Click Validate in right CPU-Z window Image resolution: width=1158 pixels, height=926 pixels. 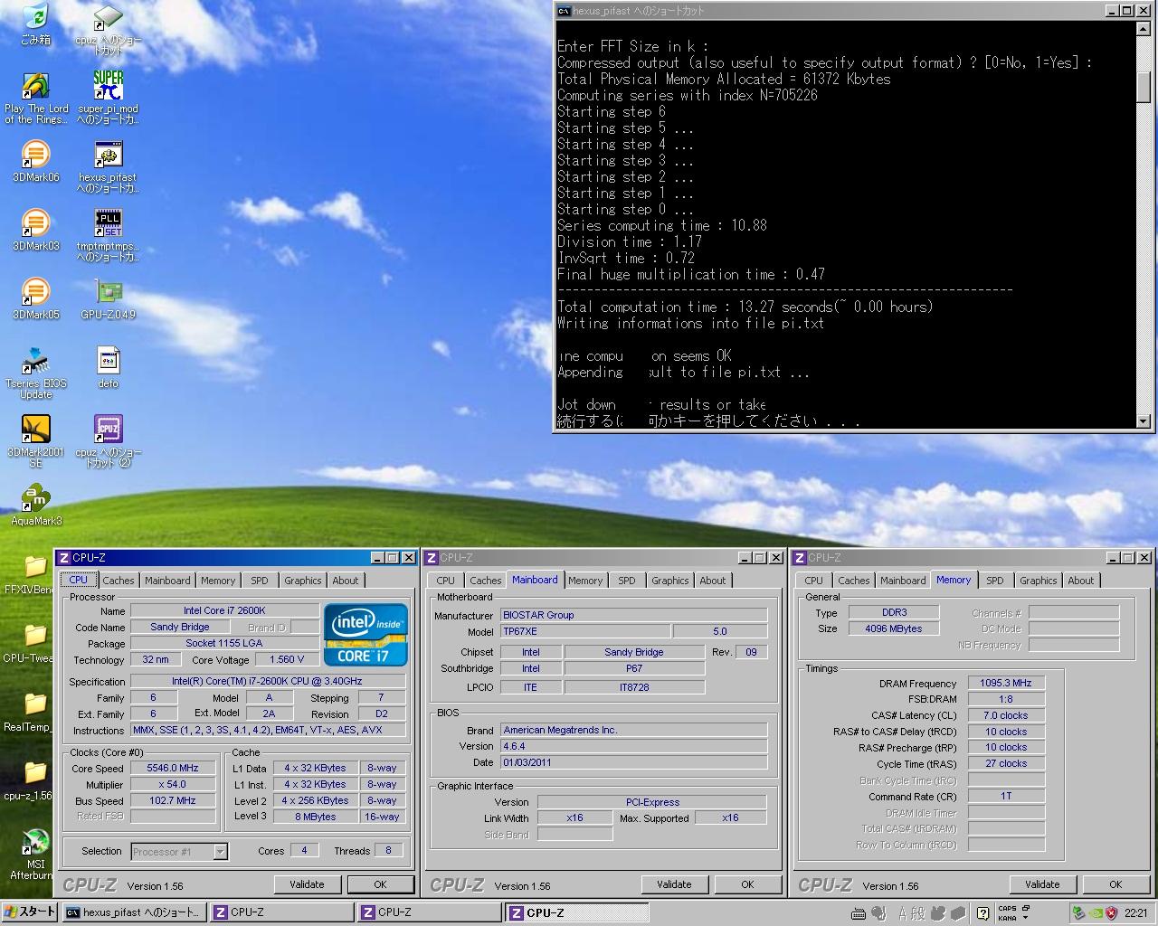click(1042, 884)
